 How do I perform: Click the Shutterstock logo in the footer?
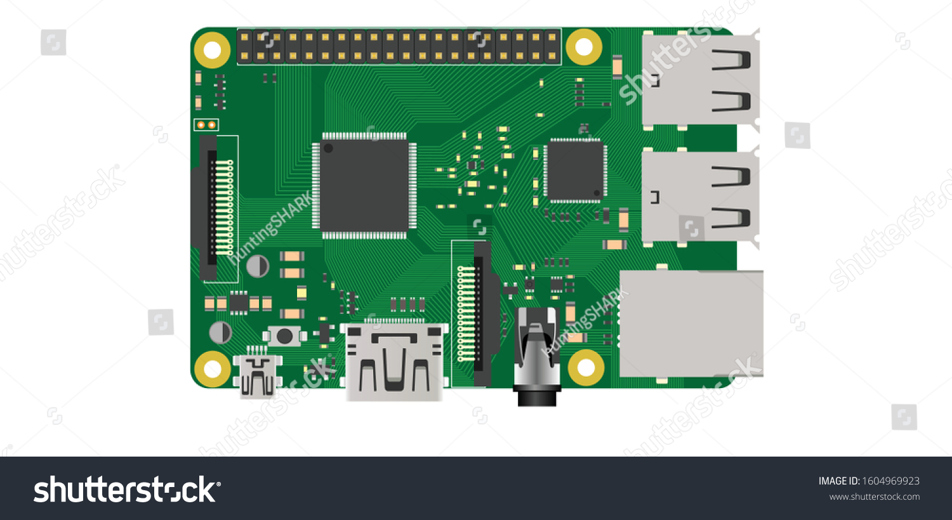[127, 490]
